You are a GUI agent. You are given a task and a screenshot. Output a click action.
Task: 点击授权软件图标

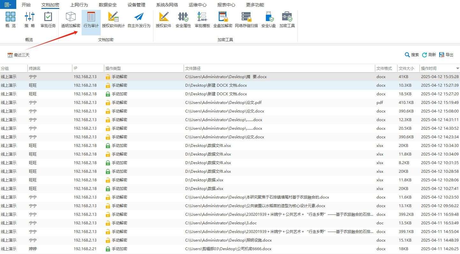[164, 20]
